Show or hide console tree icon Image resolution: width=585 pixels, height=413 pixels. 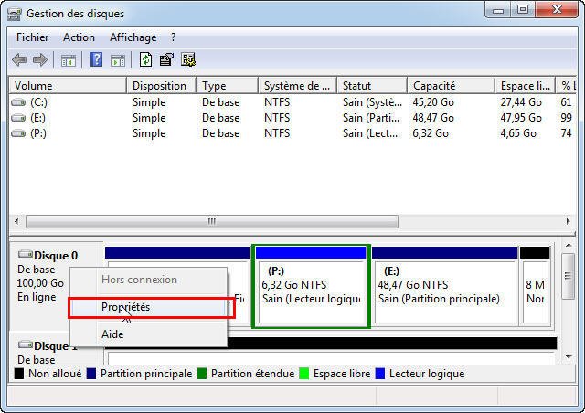[x=69, y=60]
